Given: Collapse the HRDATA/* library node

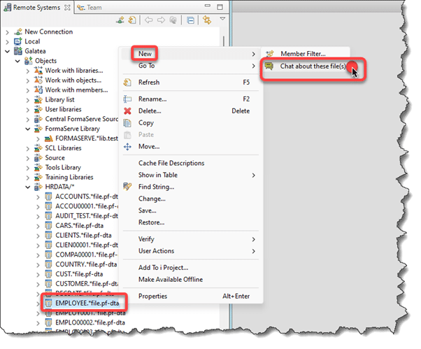Looking at the screenshot, I should coord(29,187).
